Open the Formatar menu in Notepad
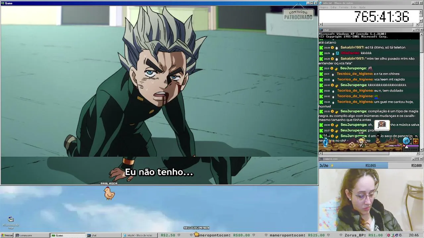This screenshot has height=238, width=424. click(x=344, y=7)
